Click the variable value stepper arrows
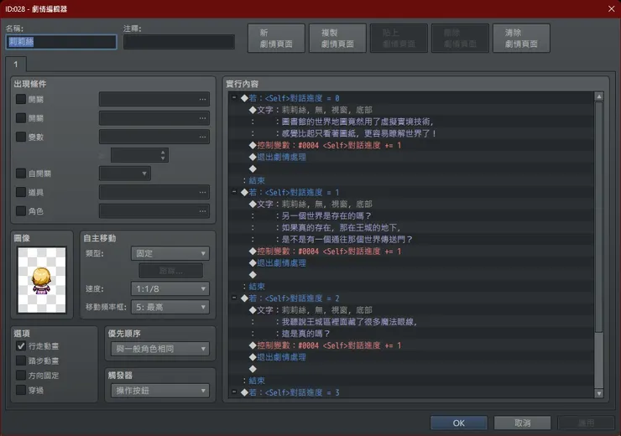Image resolution: width=621 pixels, height=436 pixels. point(163,155)
